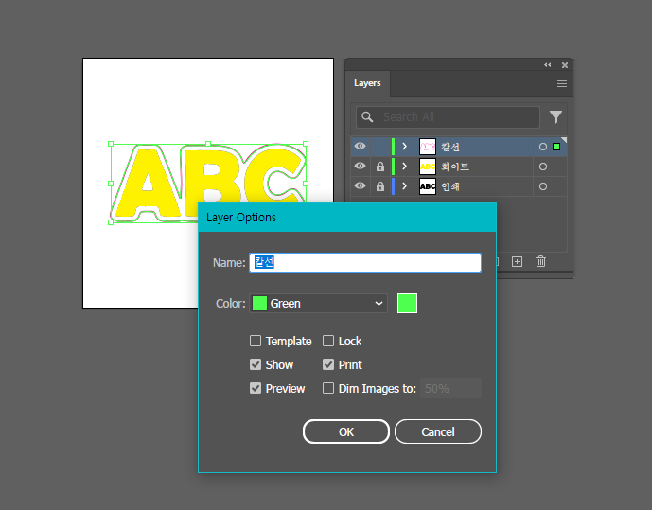Create new layer with plus icon
Image resolution: width=652 pixels, height=510 pixels.
point(517,262)
